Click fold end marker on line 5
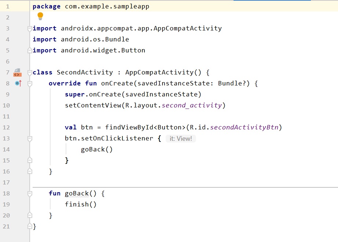Screen dimensions: 338x242 [x=30, y=51]
